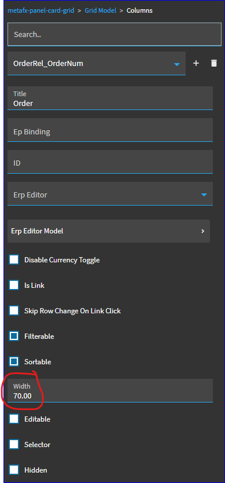
Task: Enable Disable Currency Toggle checkbox
Action: [x=14, y=259]
